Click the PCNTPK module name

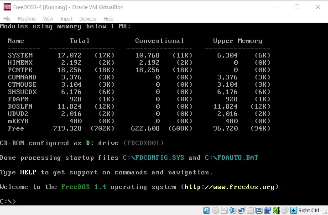point(20,70)
